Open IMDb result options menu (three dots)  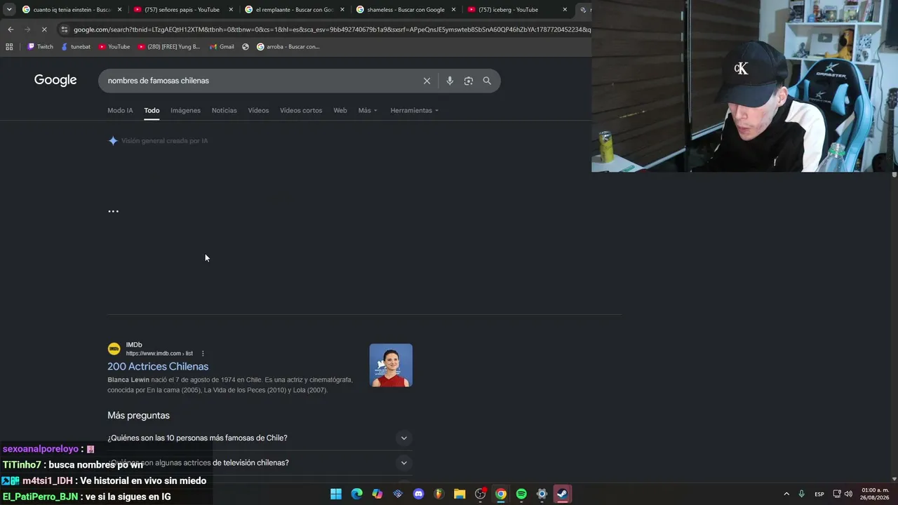coord(203,353)
